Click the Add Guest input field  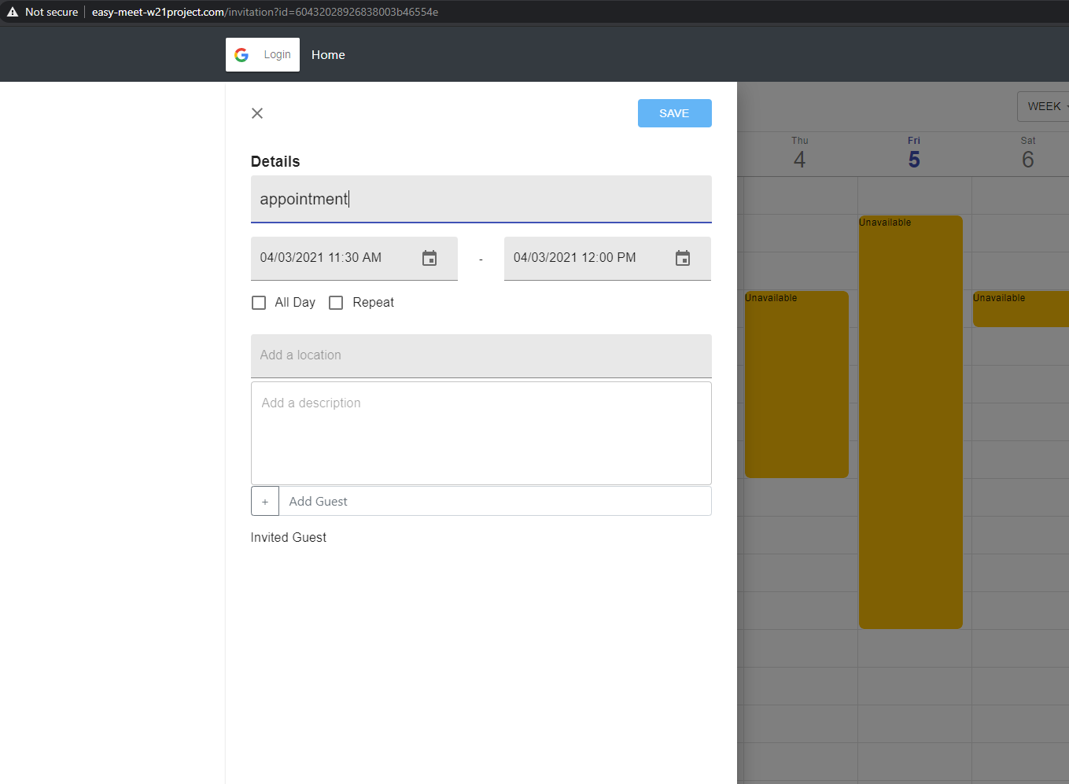point(496,501)
